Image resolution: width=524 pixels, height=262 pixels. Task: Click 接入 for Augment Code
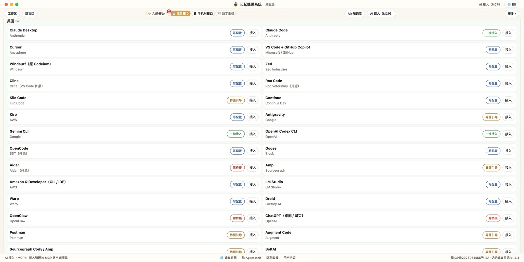coord(508,235)
